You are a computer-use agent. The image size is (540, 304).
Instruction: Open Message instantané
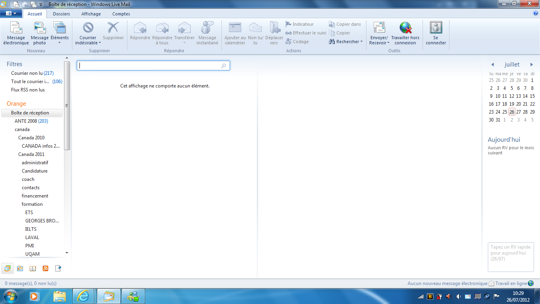pos(207,33)
